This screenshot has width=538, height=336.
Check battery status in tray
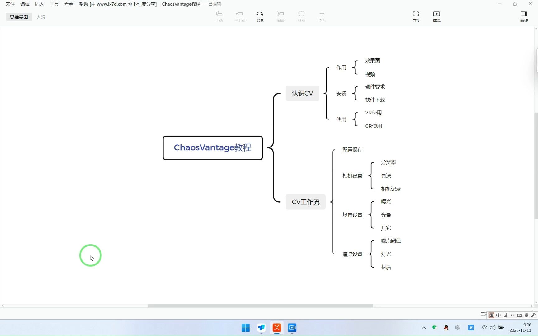[501, 327]
